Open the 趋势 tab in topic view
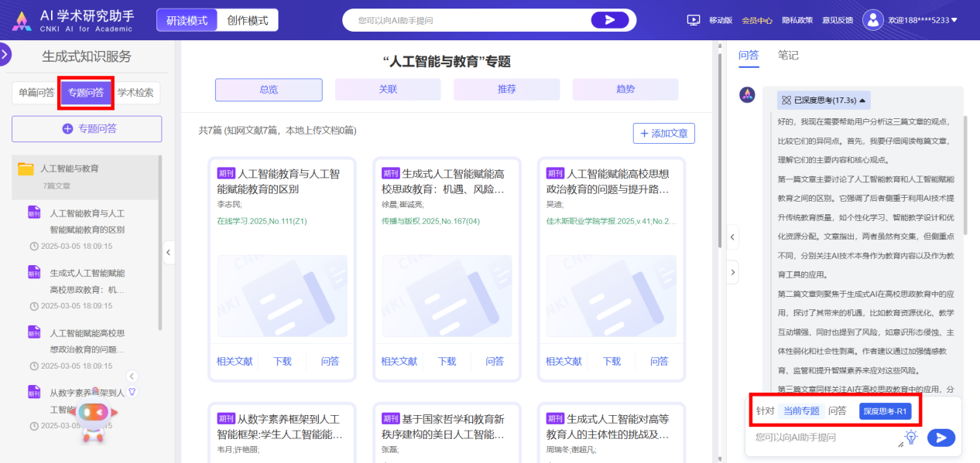 625,89
